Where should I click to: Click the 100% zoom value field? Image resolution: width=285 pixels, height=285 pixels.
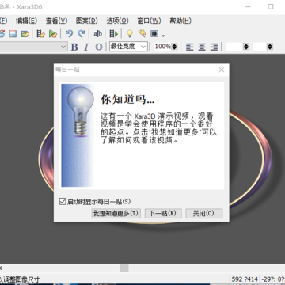click(162, 47)
